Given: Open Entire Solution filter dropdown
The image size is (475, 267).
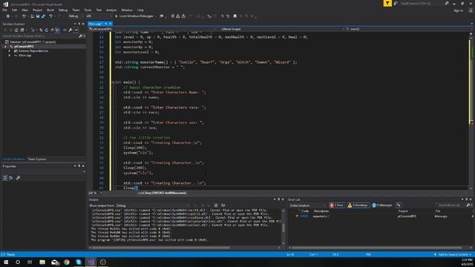Looking at the screenshot, I should [307, 205].
